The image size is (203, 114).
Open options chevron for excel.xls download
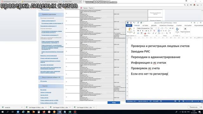pyautogui.click(x=22, y=107)
